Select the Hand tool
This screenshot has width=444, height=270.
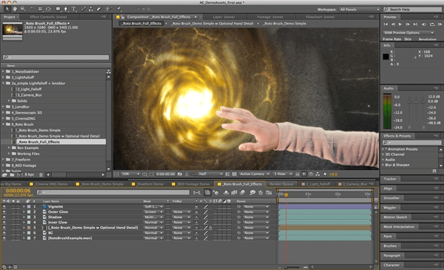click(x=15, y=9)
